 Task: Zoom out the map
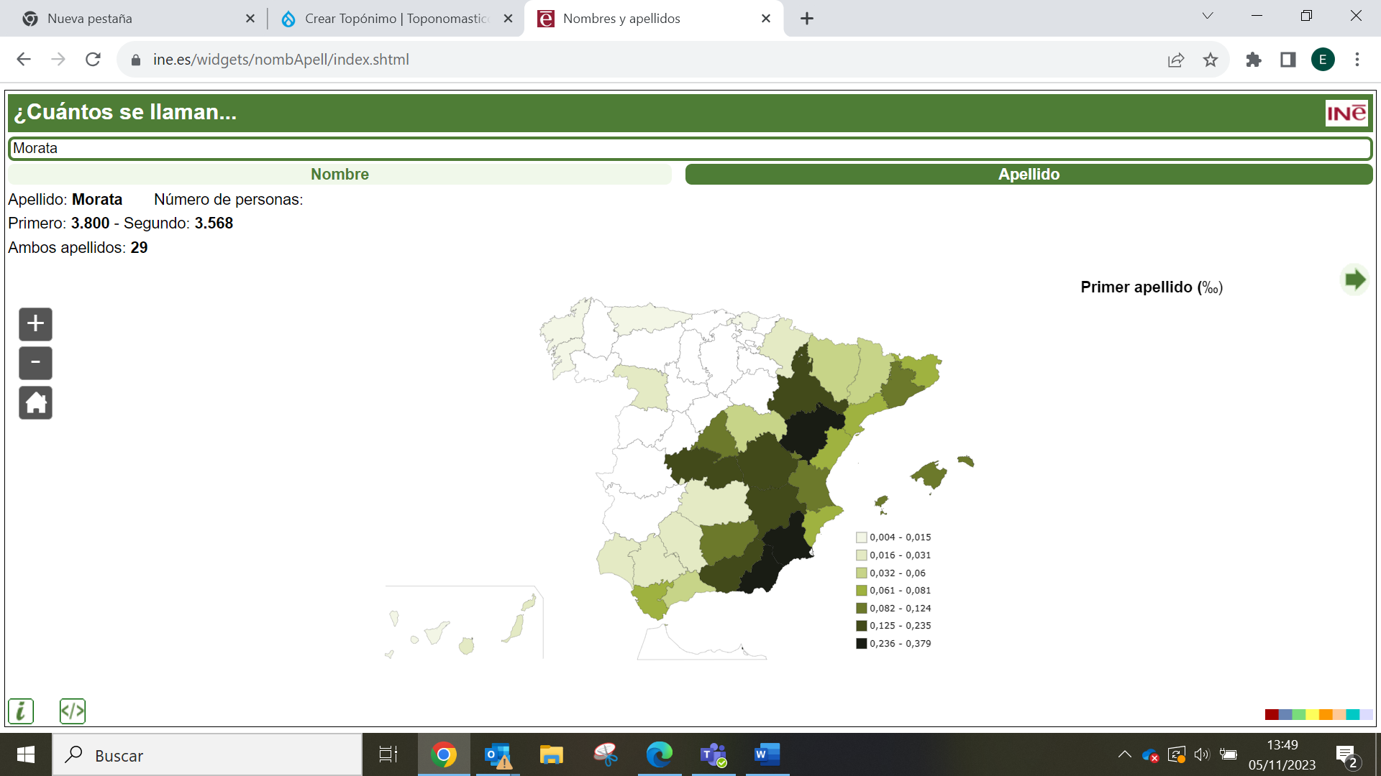(x=35, y=363)
